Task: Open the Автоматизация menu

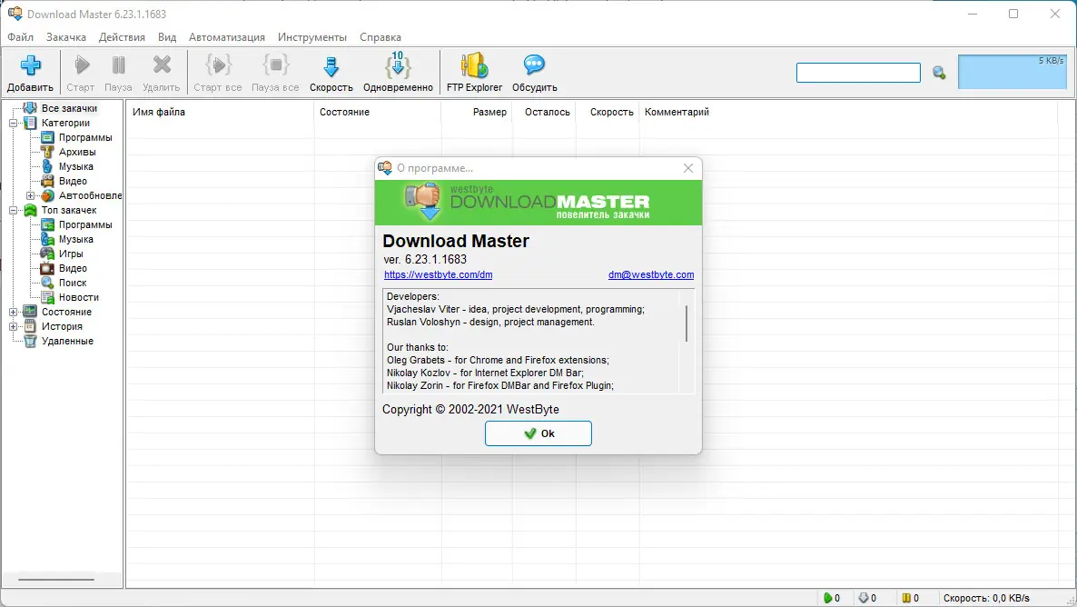Action: (227, 37)
